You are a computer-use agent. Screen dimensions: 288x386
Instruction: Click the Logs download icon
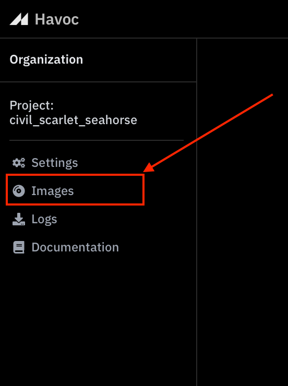[x=19, y=219]
